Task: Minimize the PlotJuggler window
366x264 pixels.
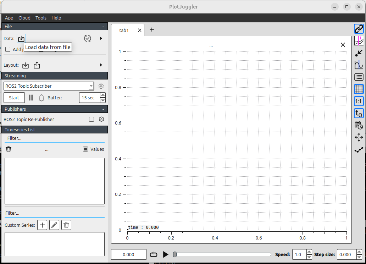Action: click(335, 7)
